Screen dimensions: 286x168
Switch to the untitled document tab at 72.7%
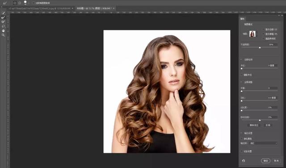point(94,8)
